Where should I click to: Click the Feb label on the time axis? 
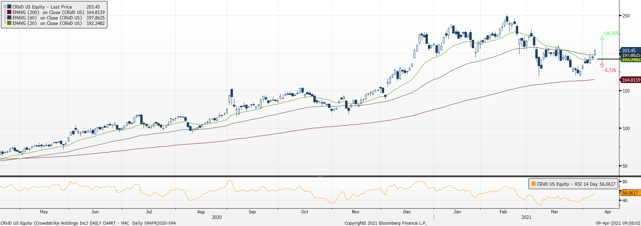[503, 212]
